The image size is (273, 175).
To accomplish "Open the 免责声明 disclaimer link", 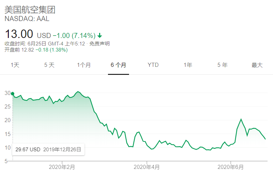I will click(99, 43).
